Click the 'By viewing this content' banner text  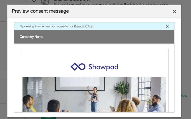57,26
